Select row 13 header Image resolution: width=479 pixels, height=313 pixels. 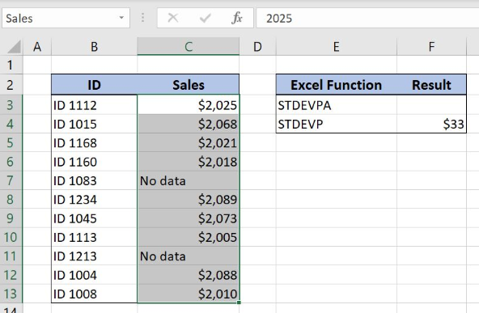coord(11,294)
